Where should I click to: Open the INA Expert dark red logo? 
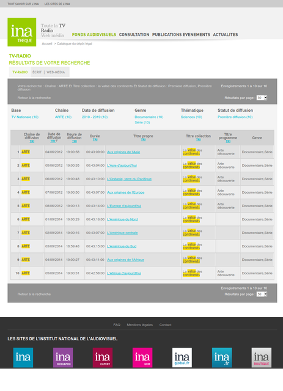click(103, 357)
